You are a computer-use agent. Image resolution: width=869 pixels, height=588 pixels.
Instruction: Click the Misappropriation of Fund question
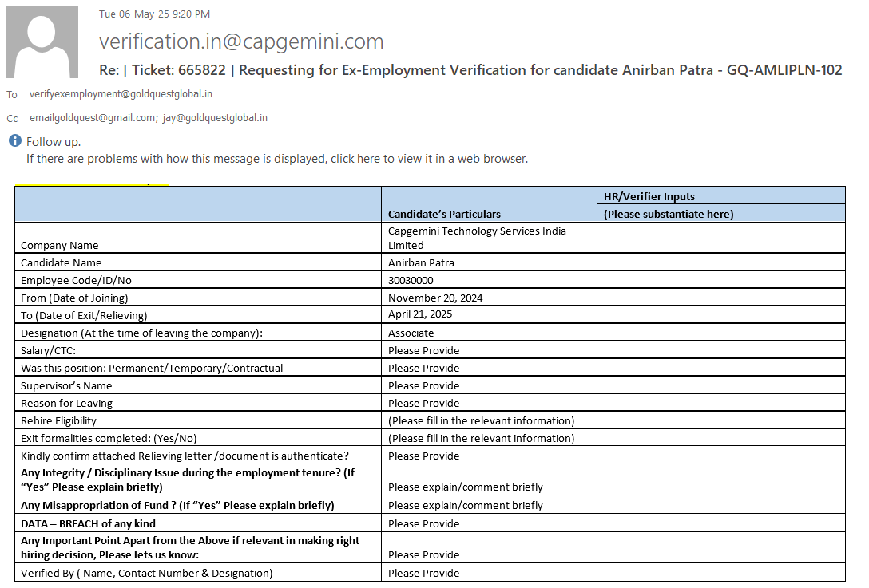click(177, 506)
